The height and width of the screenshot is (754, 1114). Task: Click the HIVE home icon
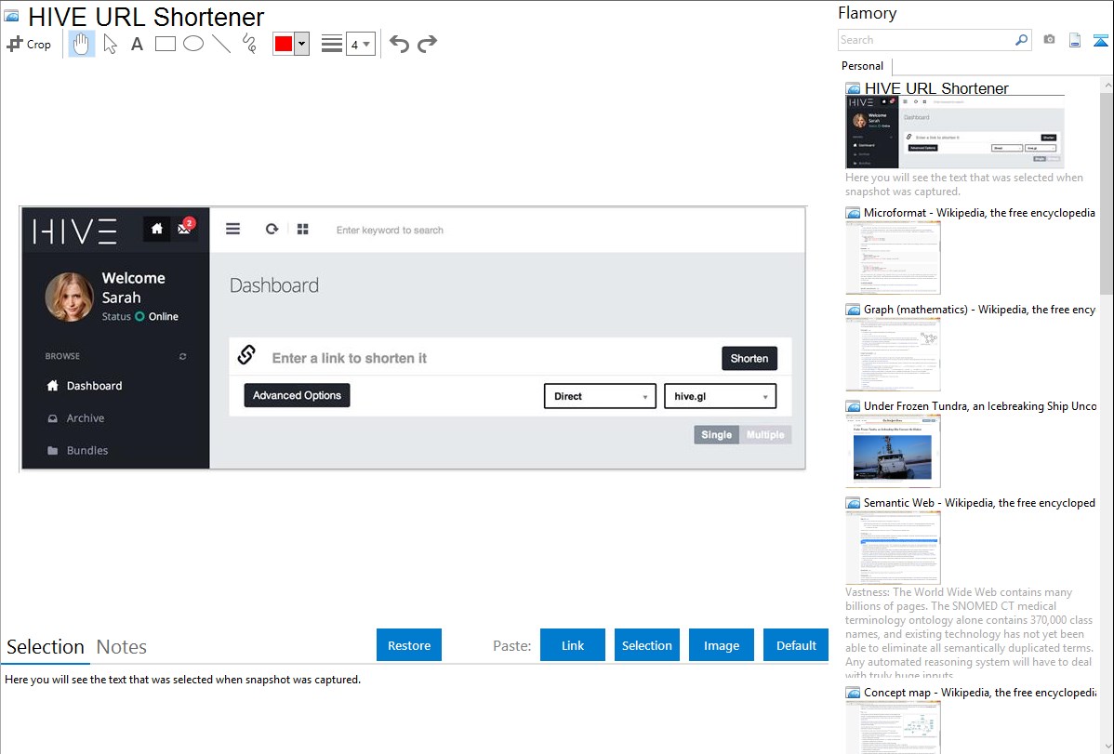pyautogui.click(x=157, y=229)
